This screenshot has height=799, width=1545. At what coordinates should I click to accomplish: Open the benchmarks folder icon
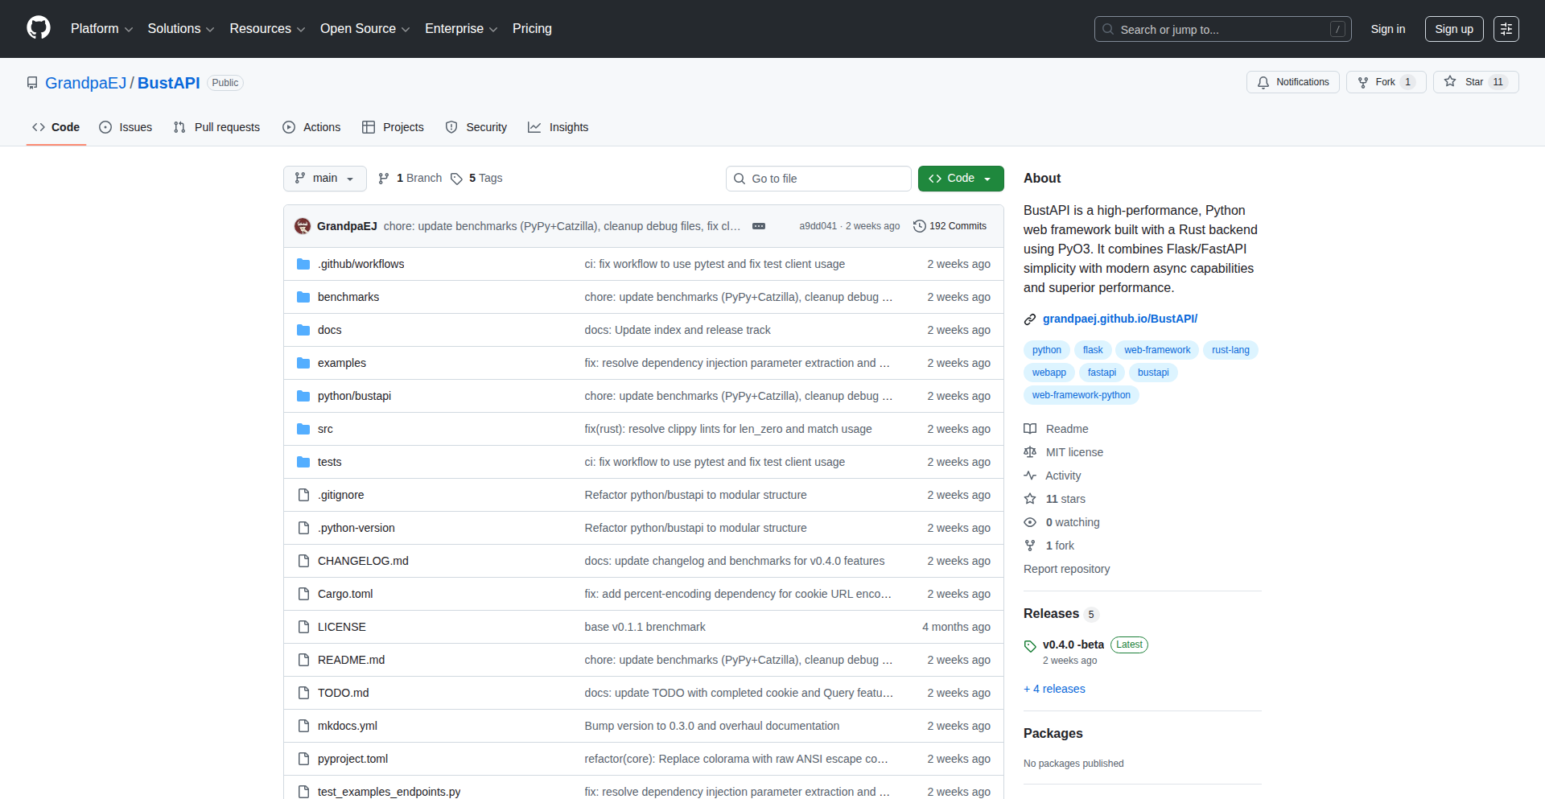tap(303, 297)
